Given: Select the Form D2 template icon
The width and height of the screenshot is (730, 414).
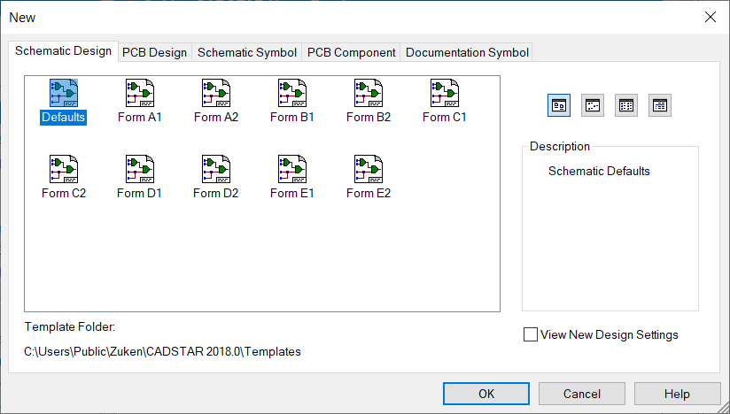Looking at the screenshot, I should click(216, 169).
